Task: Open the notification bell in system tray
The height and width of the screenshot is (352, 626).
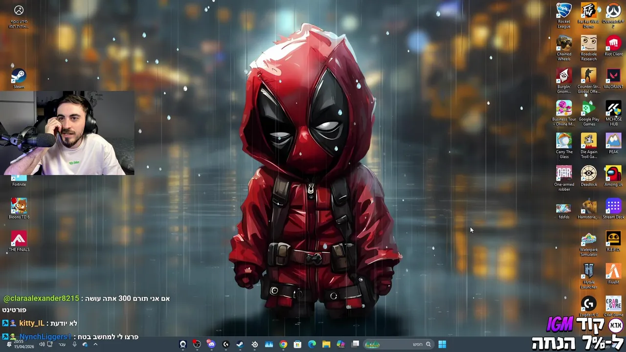Action: coord(9,344)
